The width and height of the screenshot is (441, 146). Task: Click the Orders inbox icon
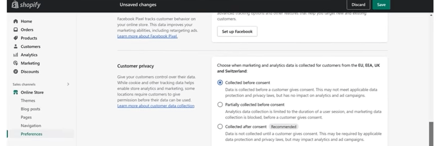(x=15, y=29)
